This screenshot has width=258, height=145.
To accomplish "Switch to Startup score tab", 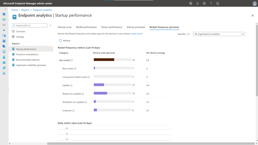I will point(65,27).
